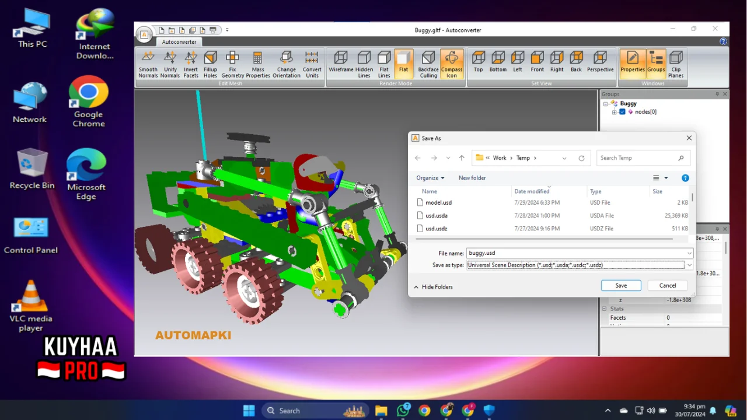Open the Autoconverter application menu button
This screenshot has width=747, height=420.
click(x=145, y=34)
